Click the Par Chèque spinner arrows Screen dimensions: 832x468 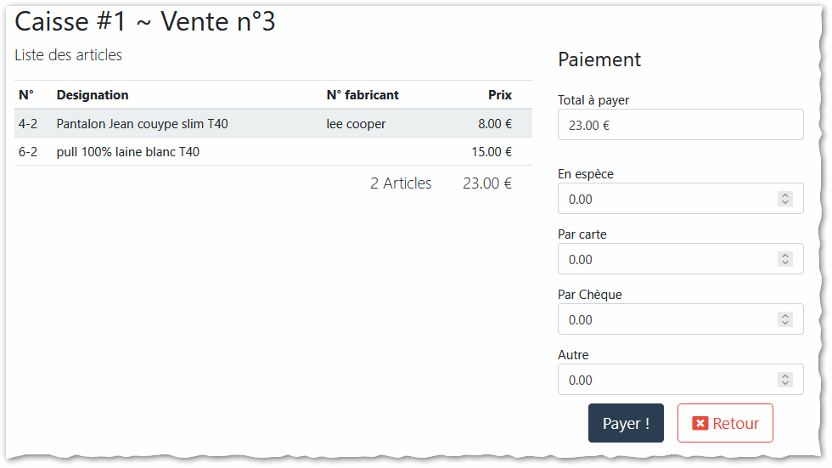click(785, 319)
